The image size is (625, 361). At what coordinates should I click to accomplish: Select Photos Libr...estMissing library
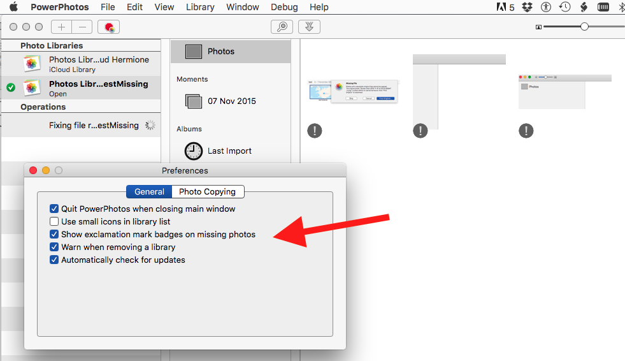click(81, 88)
